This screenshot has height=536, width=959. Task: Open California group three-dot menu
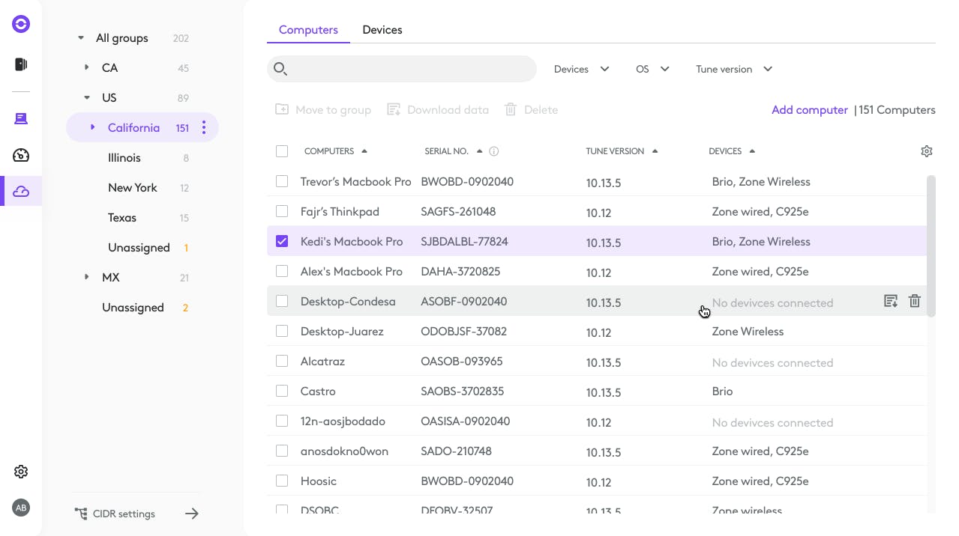coord(204,128)
